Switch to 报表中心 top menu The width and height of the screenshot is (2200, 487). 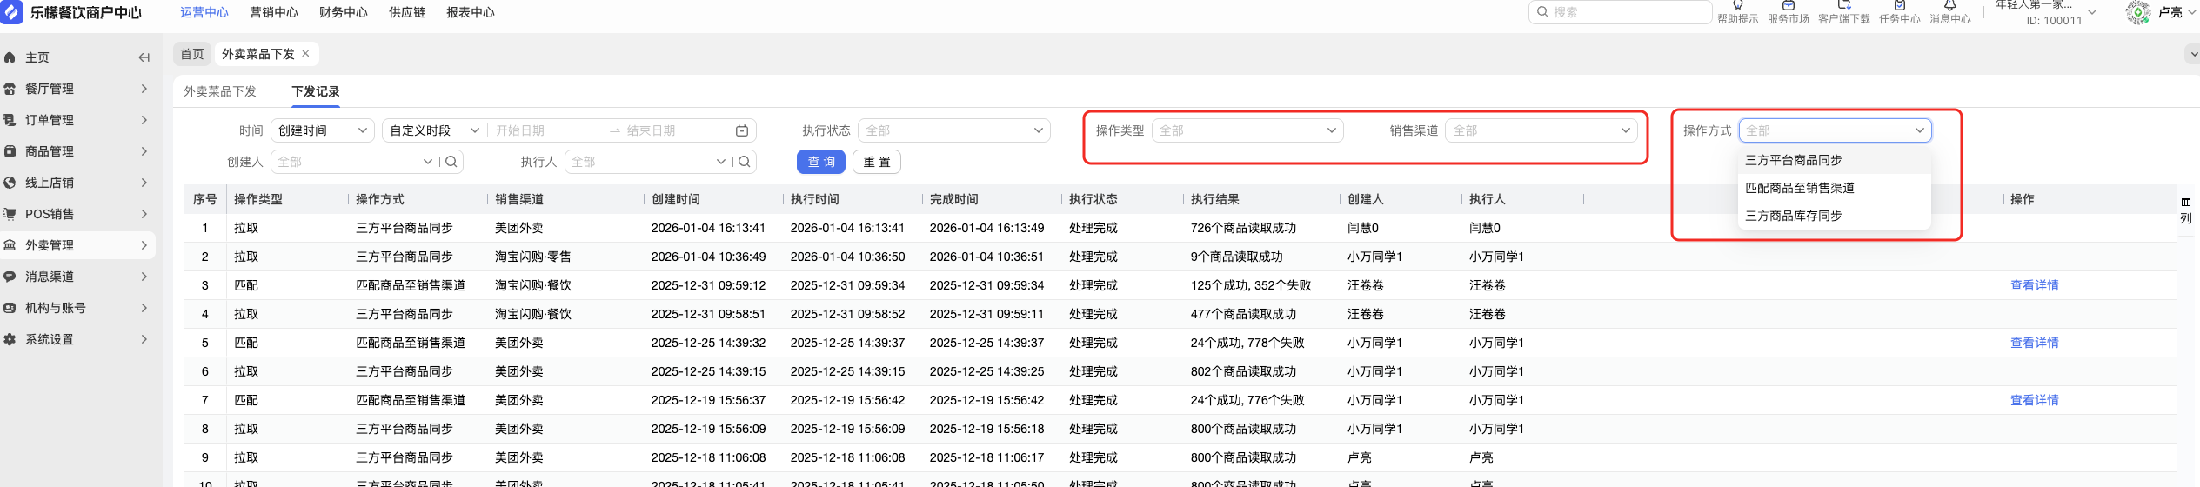(471, 12)
